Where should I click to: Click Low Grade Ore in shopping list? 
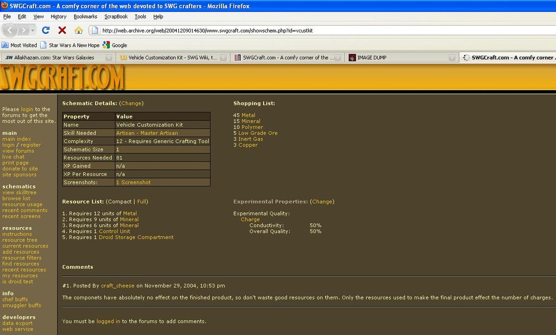pyautogui.click(x=258, y=133)
